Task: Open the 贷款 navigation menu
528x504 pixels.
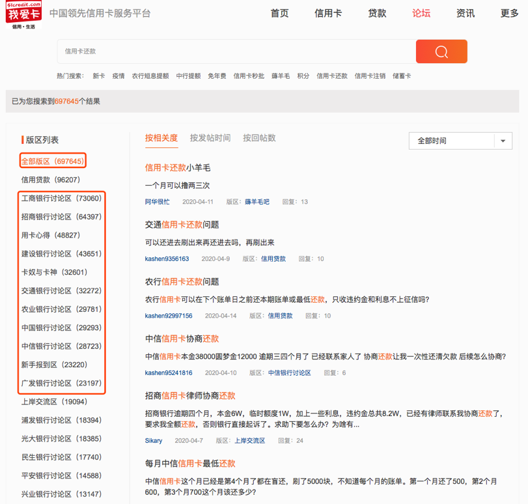Action: click(x=377, y=13)
